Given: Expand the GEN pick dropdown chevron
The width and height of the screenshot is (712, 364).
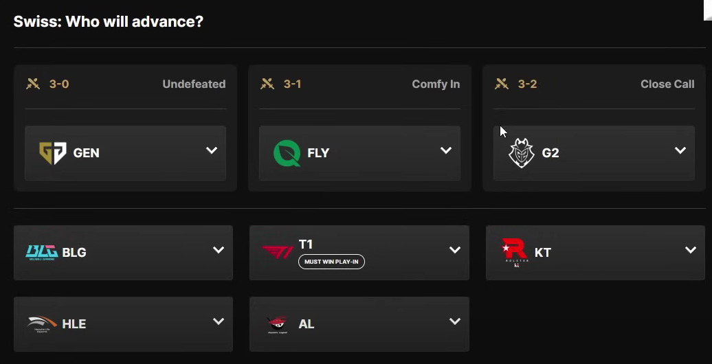Looking at the screenshot, I should 212,150.
